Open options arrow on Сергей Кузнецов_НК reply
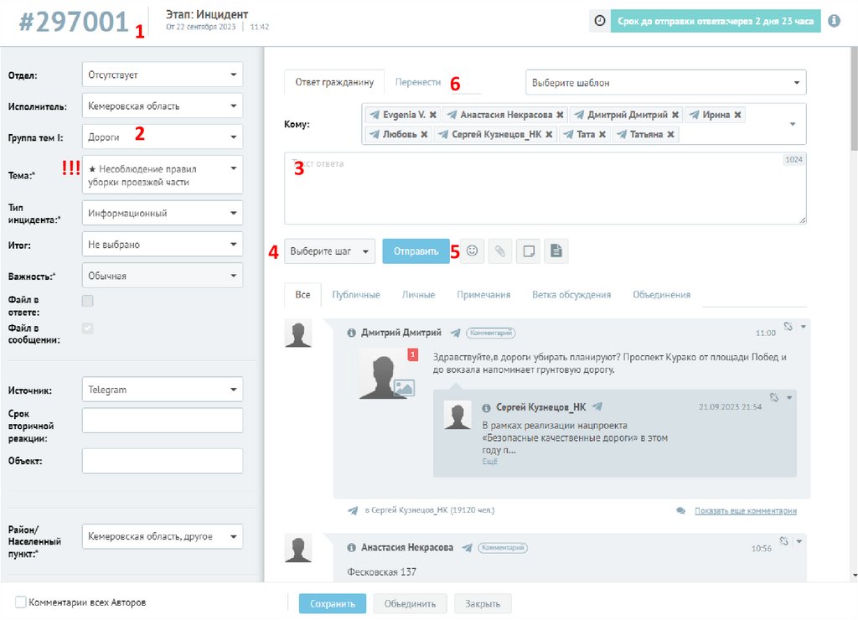 click(789, 398)
